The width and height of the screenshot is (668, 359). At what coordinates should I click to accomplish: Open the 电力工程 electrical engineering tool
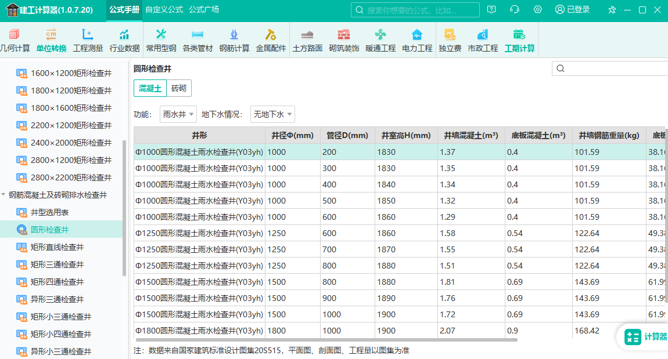pos(417,41)
